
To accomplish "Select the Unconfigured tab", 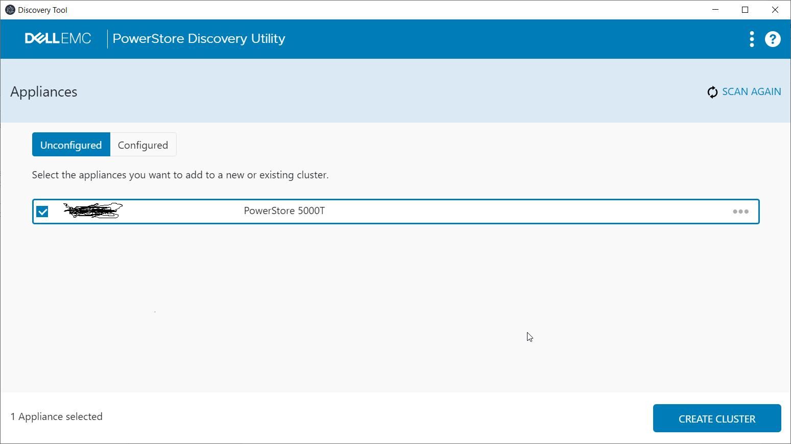I will (x=71, y=145).
